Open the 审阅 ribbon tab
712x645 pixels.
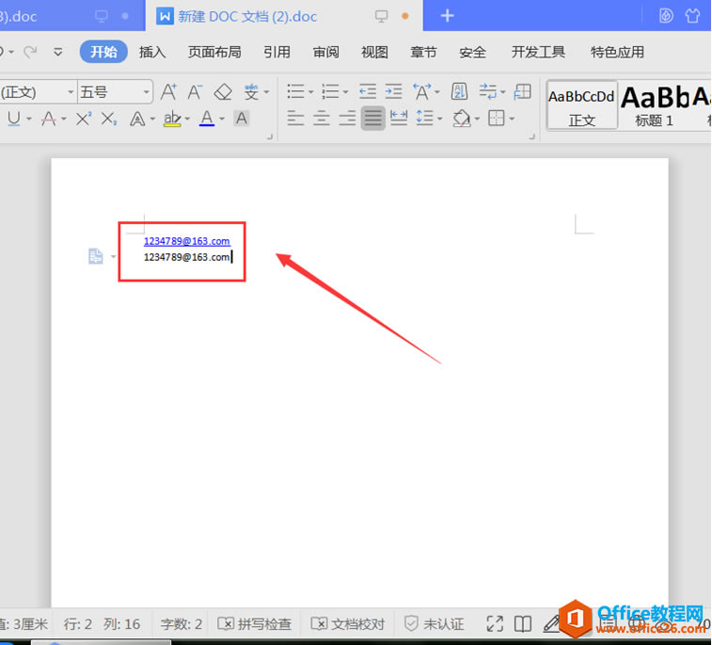[x=325, y=52]
